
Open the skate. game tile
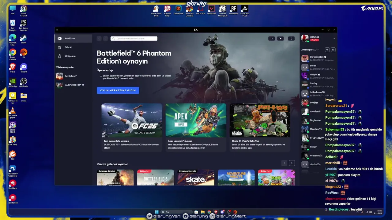[196, 178]
